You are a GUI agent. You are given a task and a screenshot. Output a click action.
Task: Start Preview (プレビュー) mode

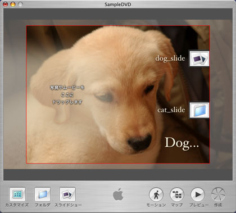coord(198,195)
